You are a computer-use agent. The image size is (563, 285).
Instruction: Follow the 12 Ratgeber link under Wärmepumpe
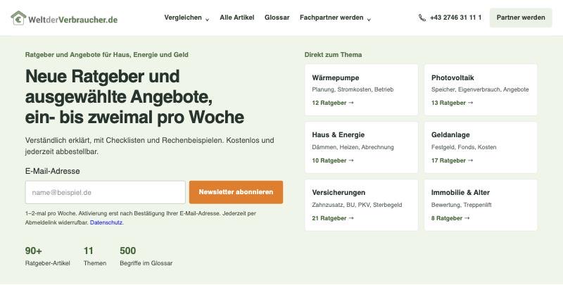(333, 103)
